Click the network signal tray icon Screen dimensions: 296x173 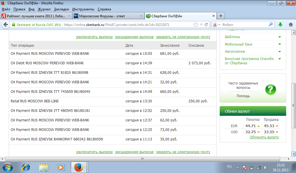pyautogui.click(x=258, y=167)
